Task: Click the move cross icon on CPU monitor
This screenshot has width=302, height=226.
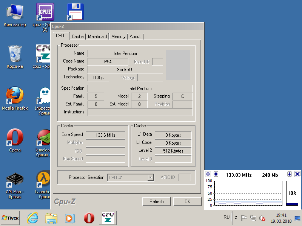Action: (208, 174)
